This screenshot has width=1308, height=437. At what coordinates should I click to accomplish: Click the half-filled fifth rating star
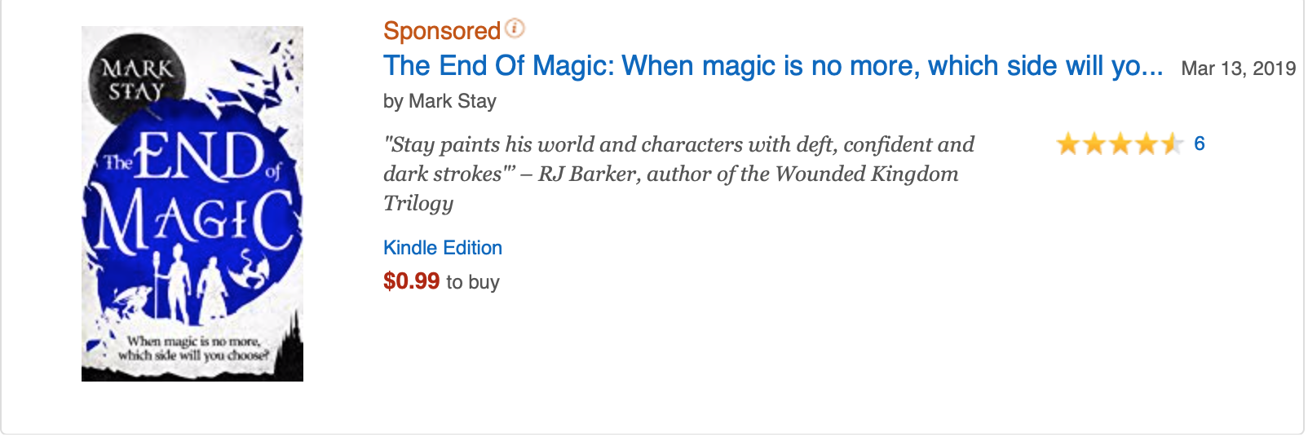tap(1172, 145)
